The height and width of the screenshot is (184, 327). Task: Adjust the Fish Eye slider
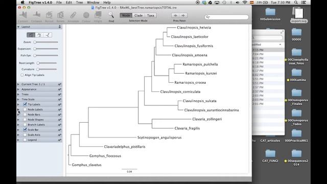pyautogui.click(x=46, y=56)
